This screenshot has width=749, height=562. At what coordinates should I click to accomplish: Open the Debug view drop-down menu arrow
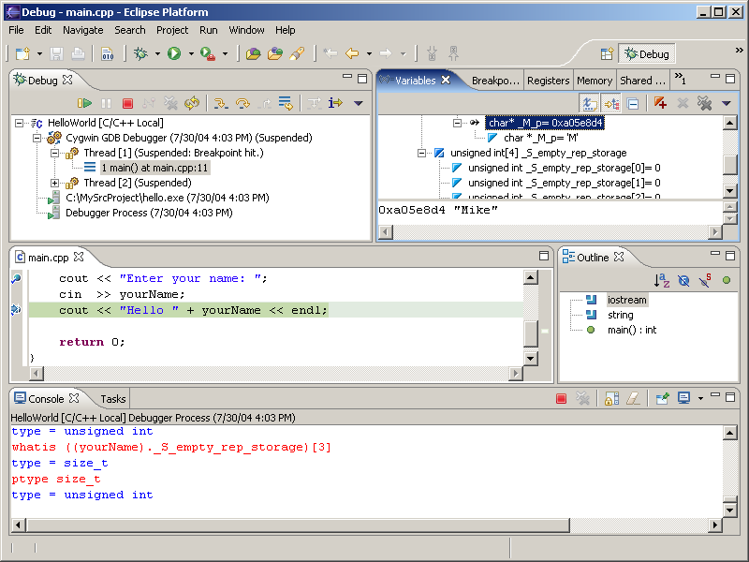[x=358, y=103]
